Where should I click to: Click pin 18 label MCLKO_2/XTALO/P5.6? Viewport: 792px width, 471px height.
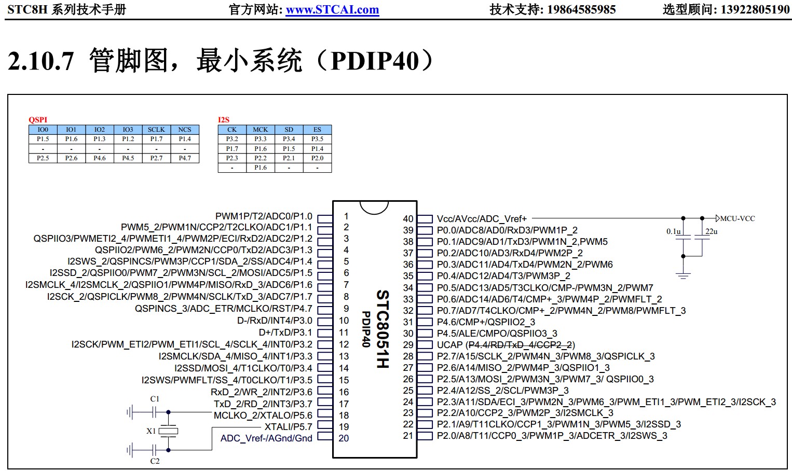pos(263,415)
